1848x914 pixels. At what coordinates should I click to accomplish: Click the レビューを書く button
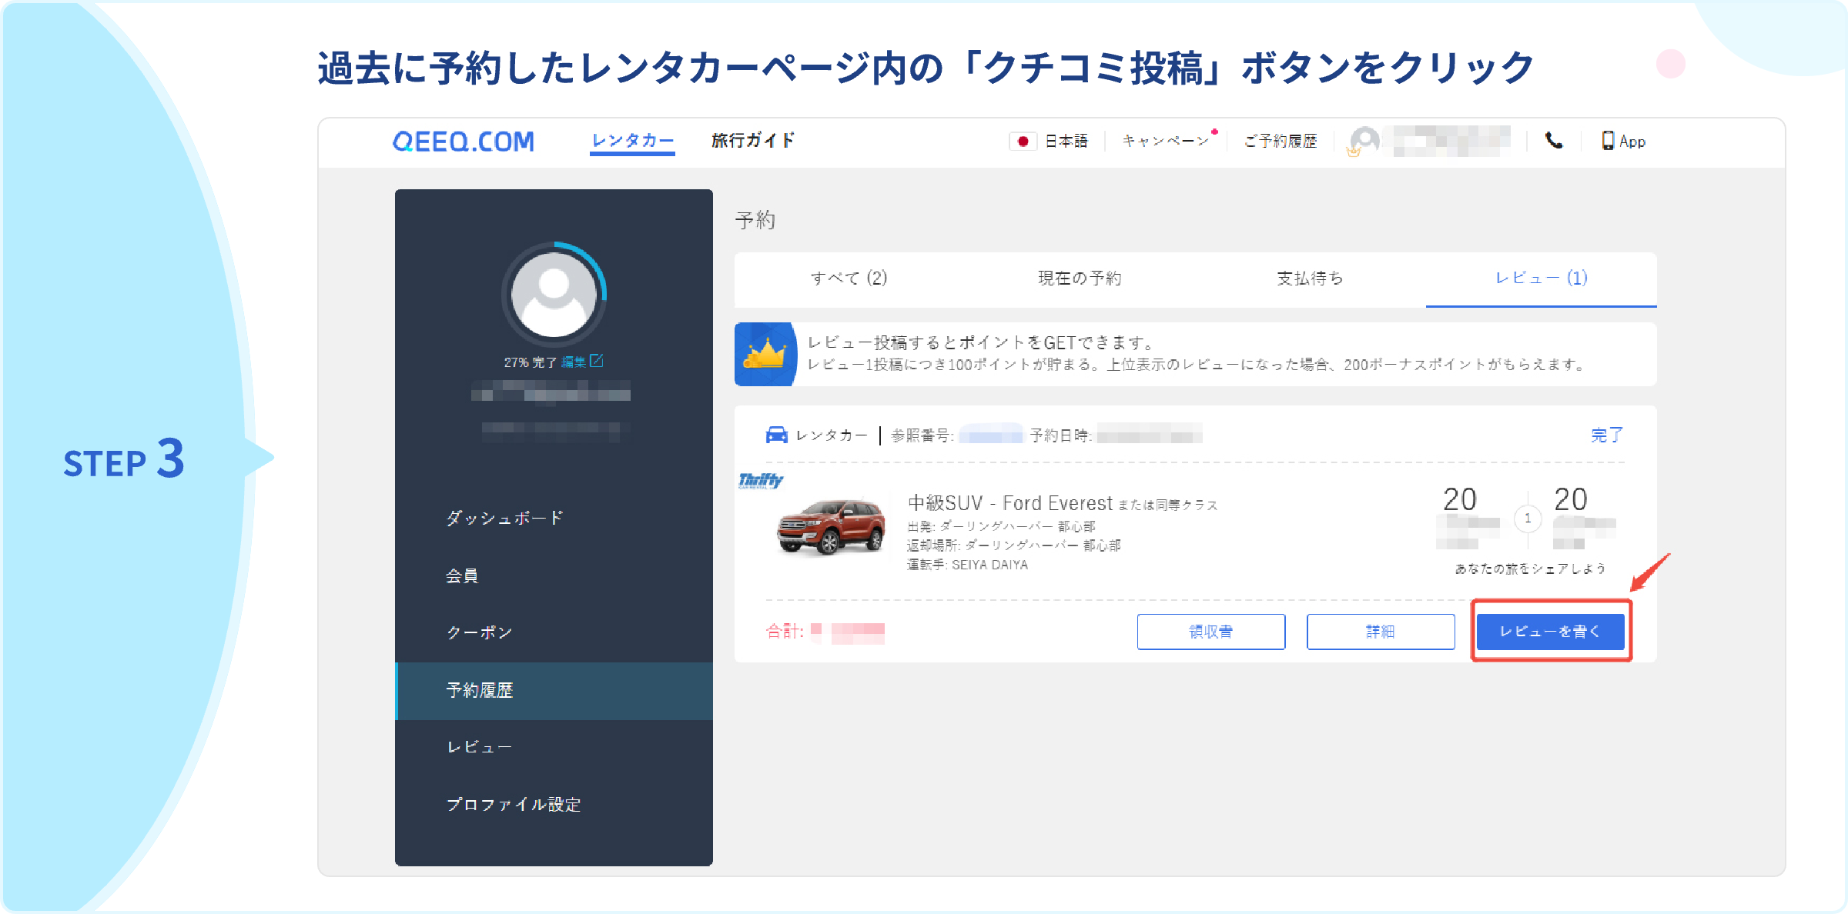pos(1550,632)
